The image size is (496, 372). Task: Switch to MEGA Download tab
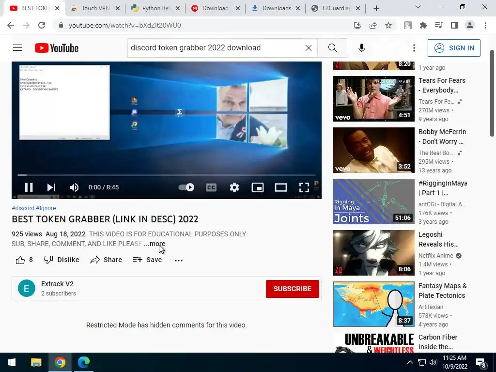coord(216,8)
